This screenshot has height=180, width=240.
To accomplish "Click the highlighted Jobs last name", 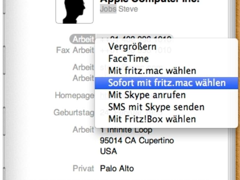I will 108,9.
